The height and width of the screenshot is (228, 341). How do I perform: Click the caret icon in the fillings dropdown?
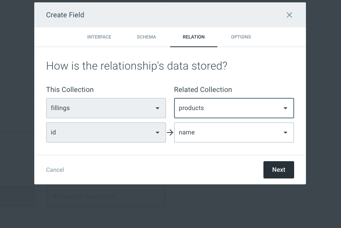pyautogui.click(x=158, y=108)
